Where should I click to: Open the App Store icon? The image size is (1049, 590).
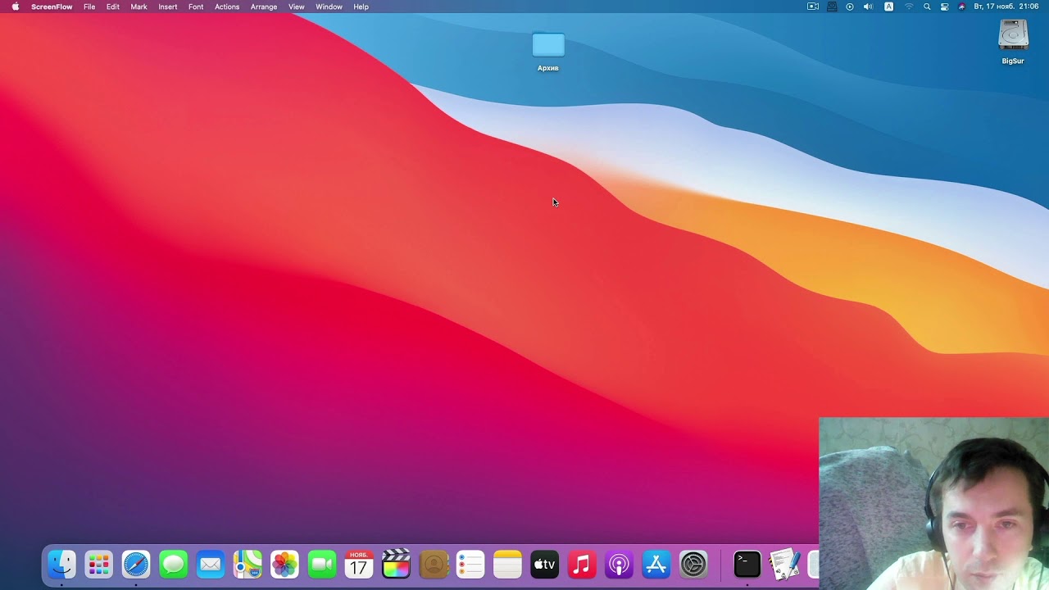pos(656,564)
